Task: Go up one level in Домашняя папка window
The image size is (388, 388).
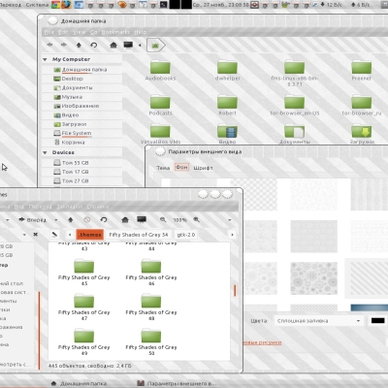Action: (x=79, y=45)
